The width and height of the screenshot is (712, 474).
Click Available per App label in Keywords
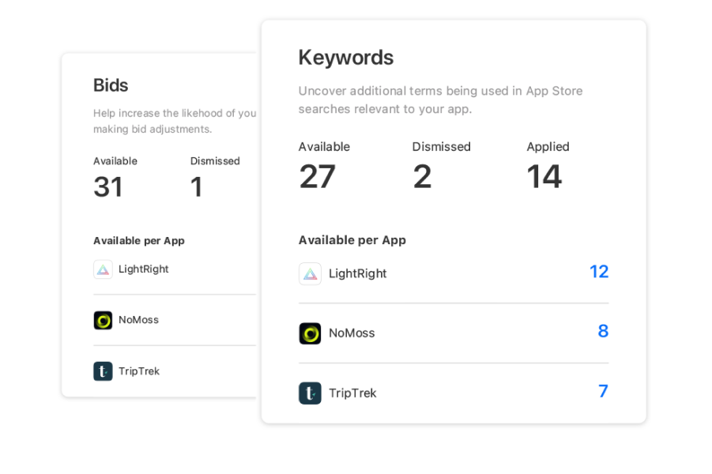pyautogui.click(x=352, y=240)
